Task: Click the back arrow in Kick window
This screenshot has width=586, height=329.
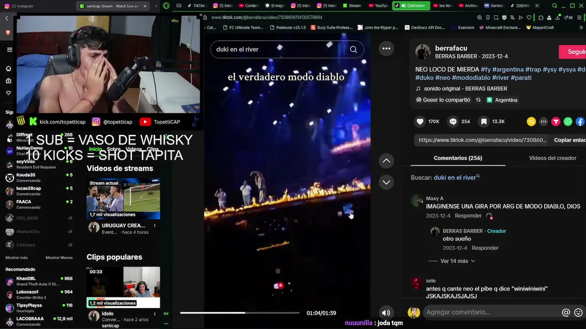Action: pyautogui.click(x=7, y=18)
